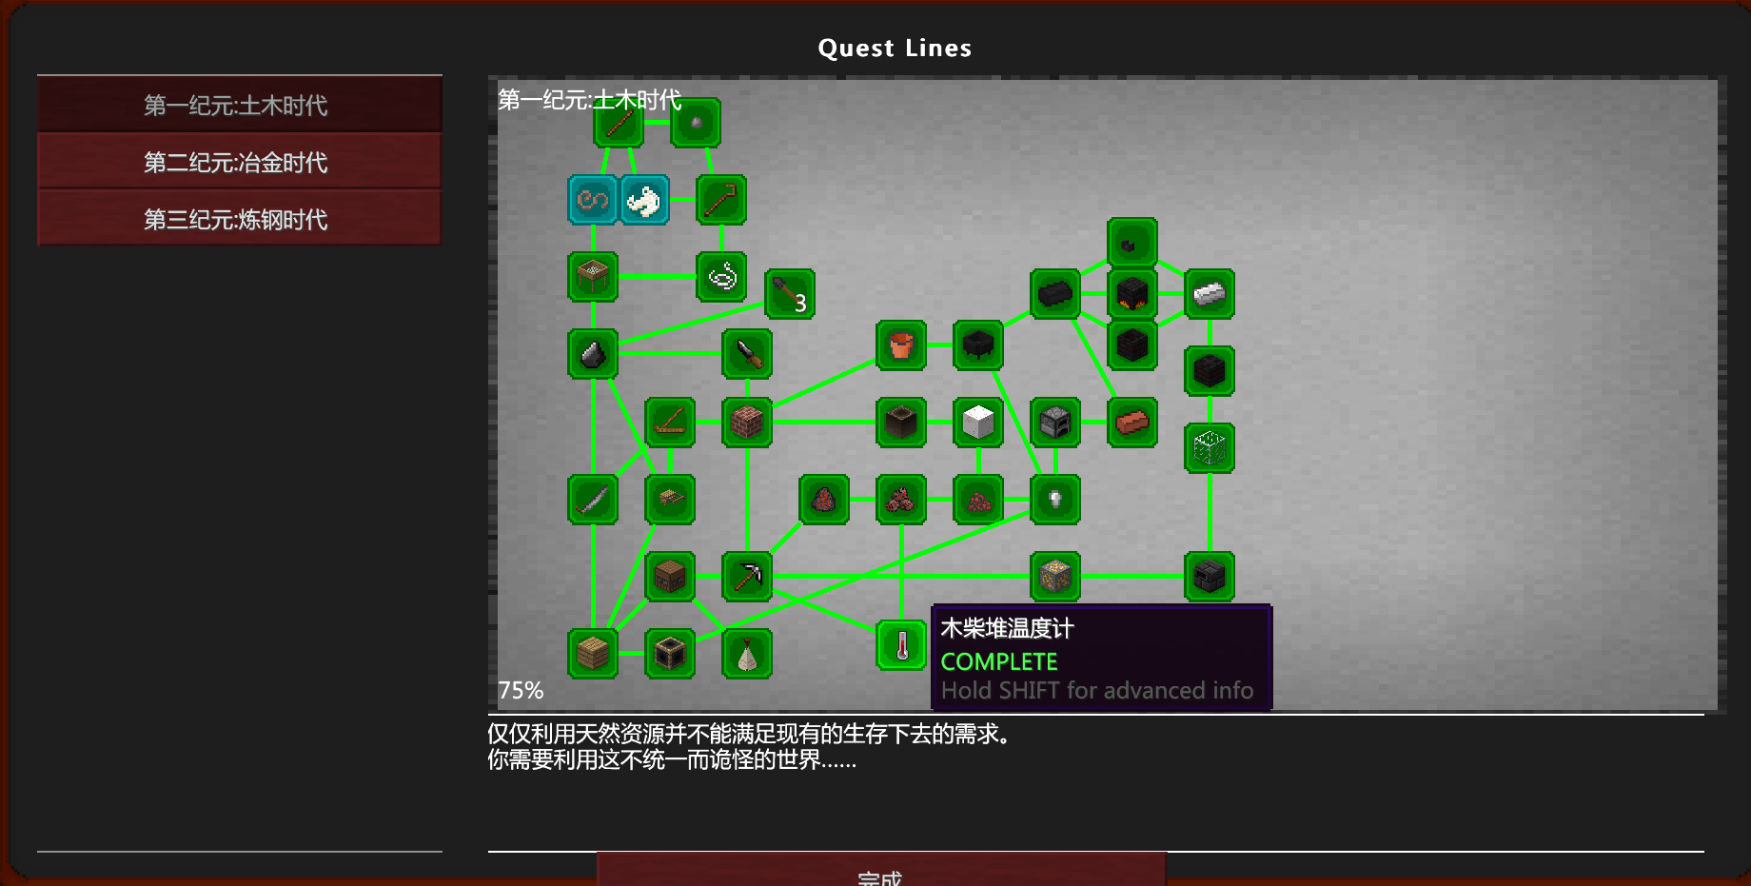Open the wooden stick quest
Image resolution: width=1751 pixels, height=886 pixels.
click(619, 123)
